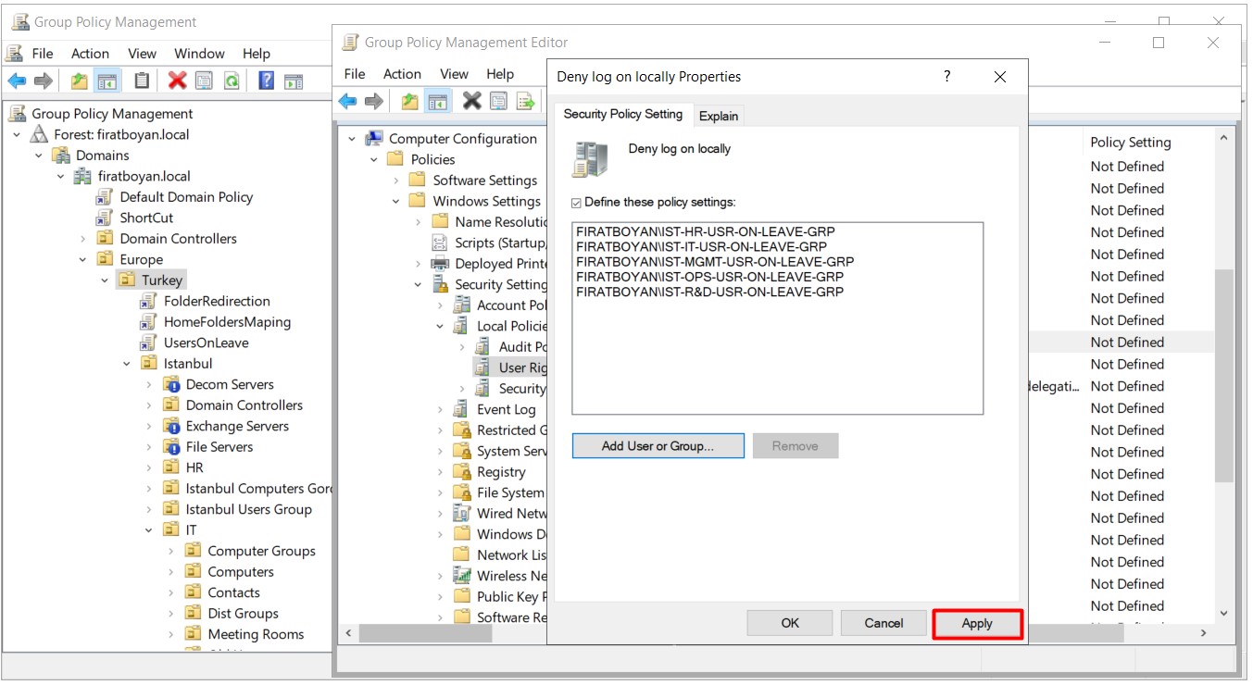
Task: Click Back arrow in Group Policy Management toolbar
Action: tap(17, 81)
